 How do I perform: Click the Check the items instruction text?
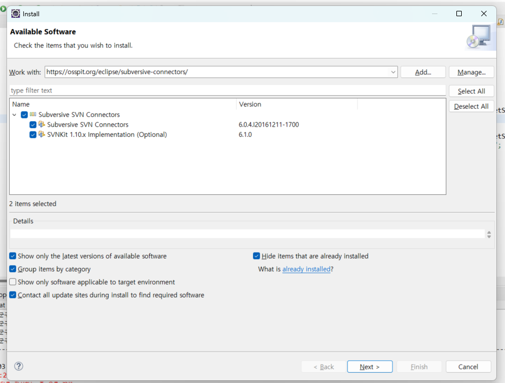[73, 45]
